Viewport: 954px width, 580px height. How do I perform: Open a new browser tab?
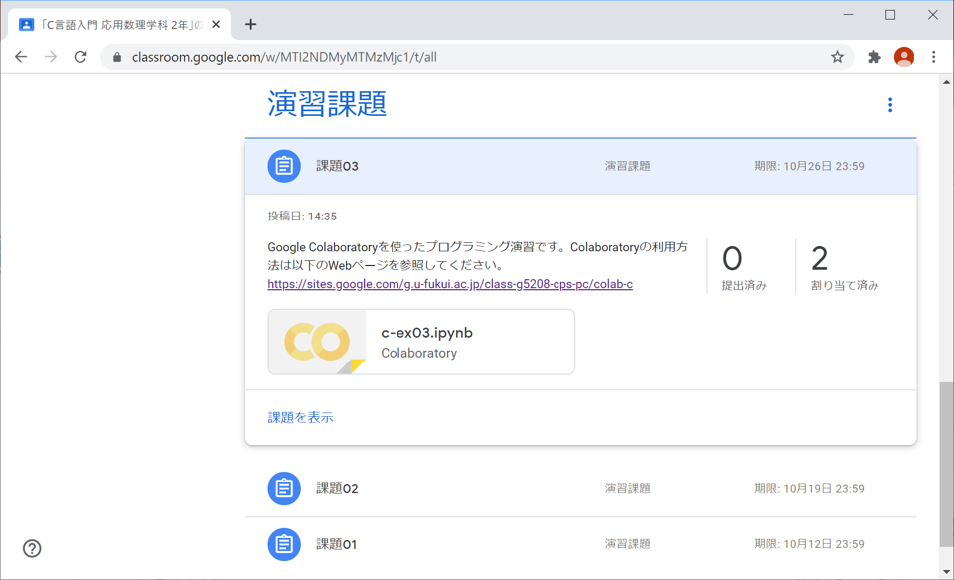(250, 24)
